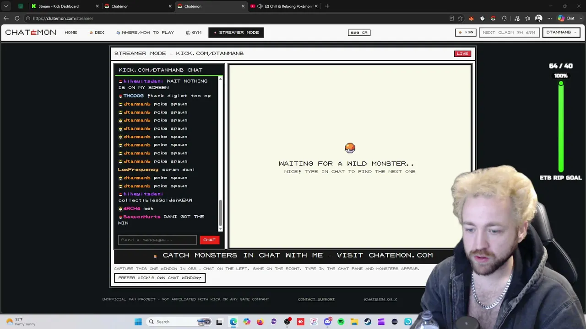The height and width of the screenshot is (329, 586).
Task: Go to the Home page
Action: tap(71, 32)
